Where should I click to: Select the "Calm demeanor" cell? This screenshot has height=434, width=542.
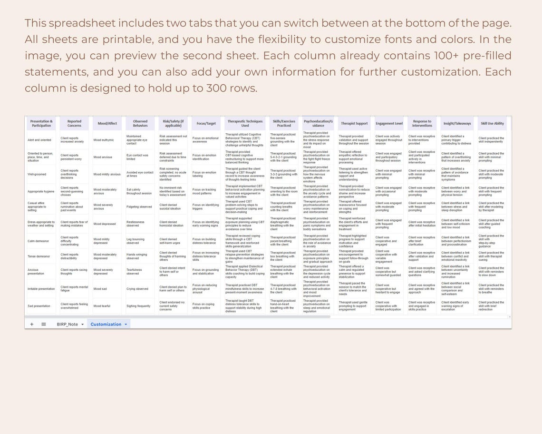tap(41, 241)
